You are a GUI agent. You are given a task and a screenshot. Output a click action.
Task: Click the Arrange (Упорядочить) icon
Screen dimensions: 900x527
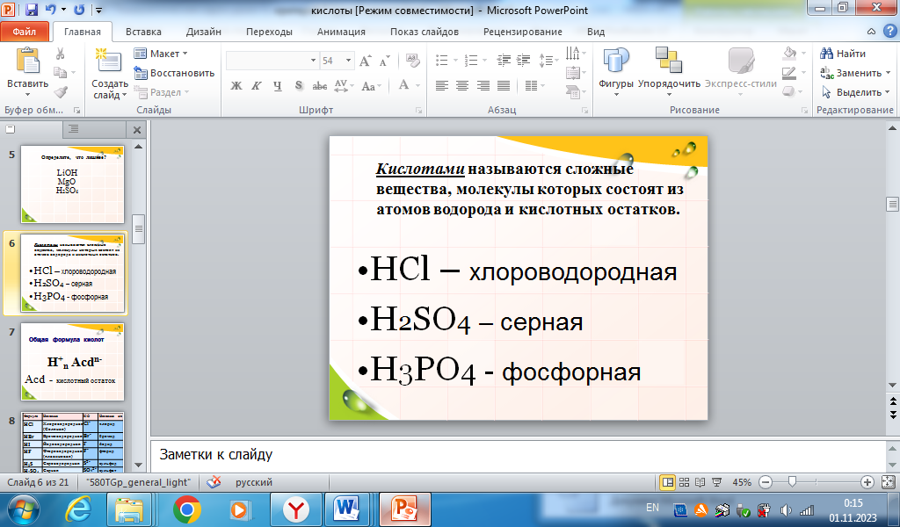pyautogui.click(x=669, y=61)
